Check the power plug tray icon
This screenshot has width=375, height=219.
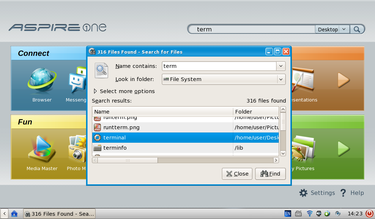click(x=319, y=214)
